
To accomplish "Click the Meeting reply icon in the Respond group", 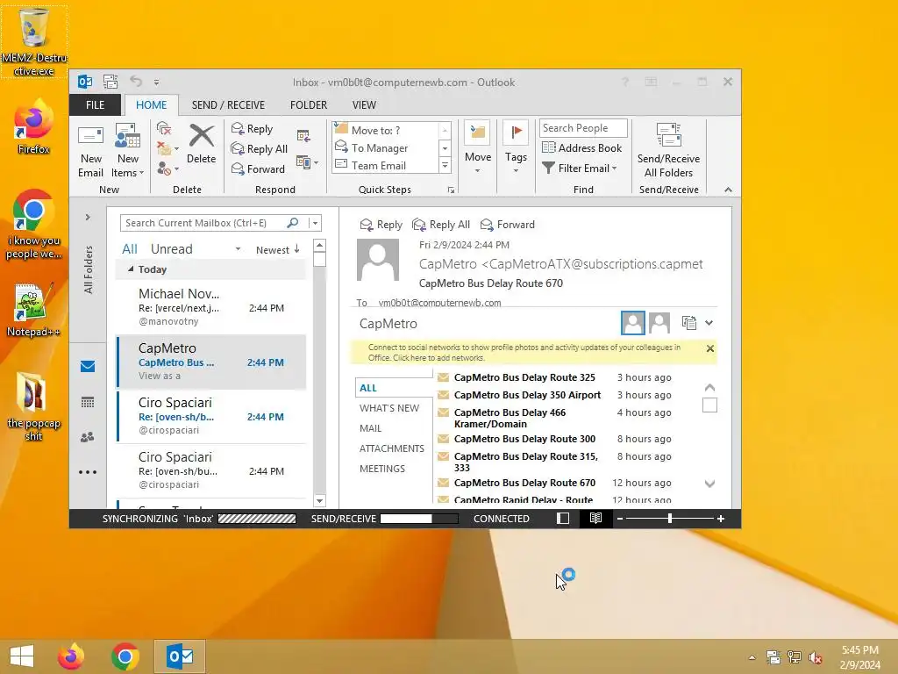I will tap(303, 136).
